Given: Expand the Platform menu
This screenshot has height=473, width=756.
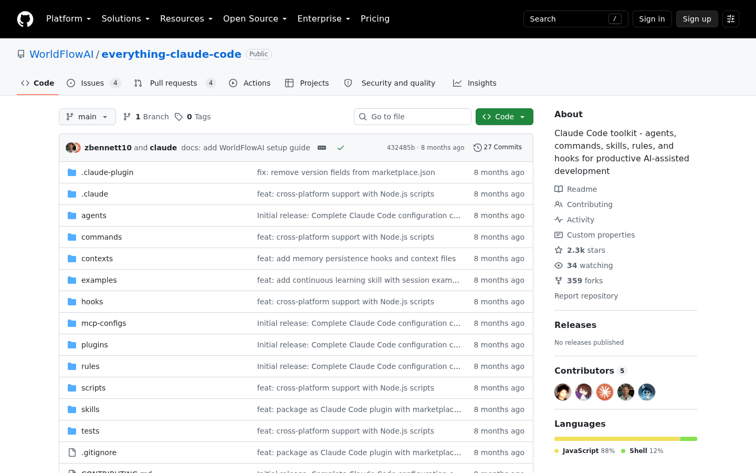Looking at the screenshot, I should pyautogui.click(x=69, y=19).
